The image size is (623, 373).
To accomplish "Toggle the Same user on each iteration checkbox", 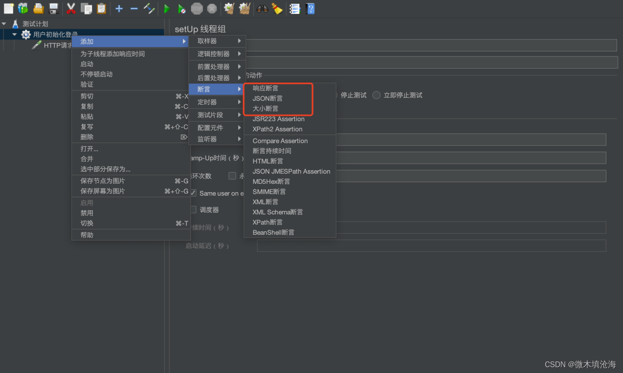I will coord(193,193).
